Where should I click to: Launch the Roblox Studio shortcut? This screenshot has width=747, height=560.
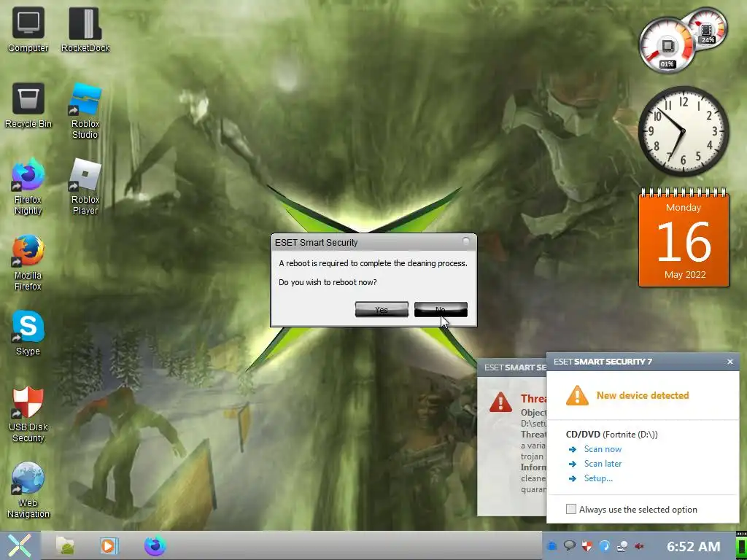(x=85, y=111)
